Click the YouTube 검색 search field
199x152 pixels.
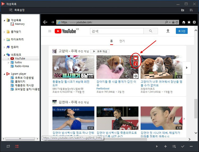117,31
